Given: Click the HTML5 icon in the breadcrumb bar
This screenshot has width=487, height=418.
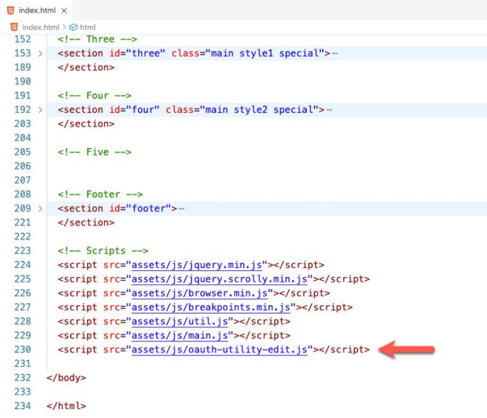Looking at the screenshot, I should (x=14, y=27).
